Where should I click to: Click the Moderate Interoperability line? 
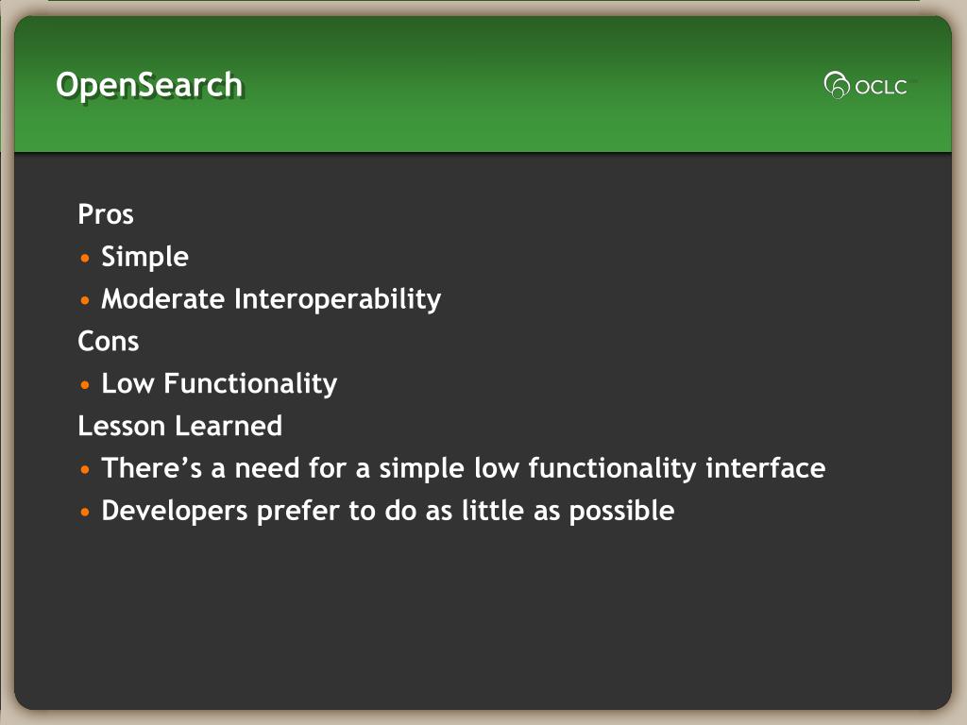[x=271, y=299]
